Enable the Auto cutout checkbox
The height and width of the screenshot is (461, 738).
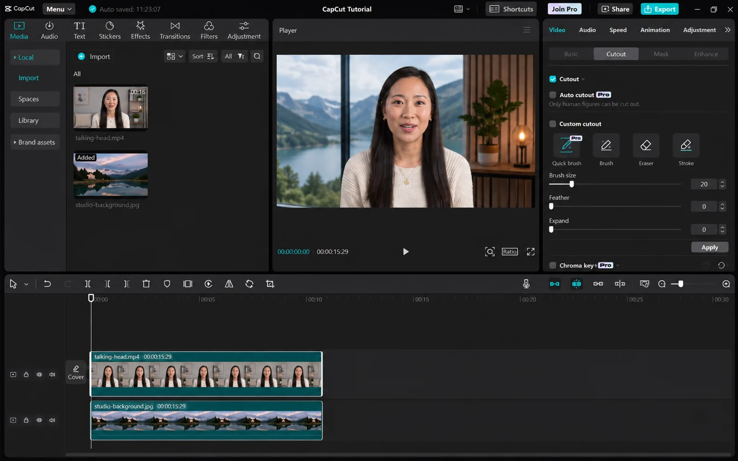pyautogui.click(x=553, y=95)
